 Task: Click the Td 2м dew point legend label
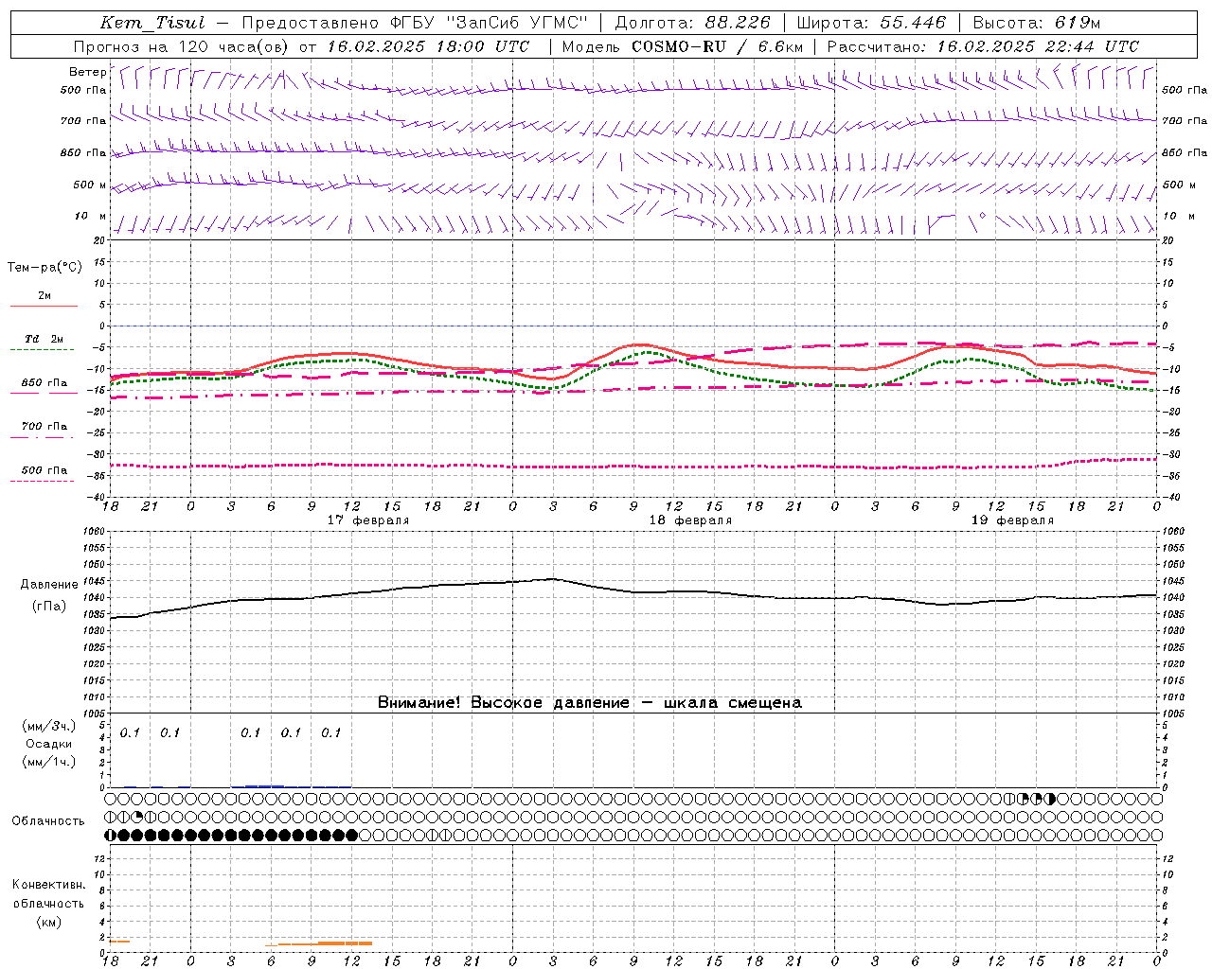point(45,339)
